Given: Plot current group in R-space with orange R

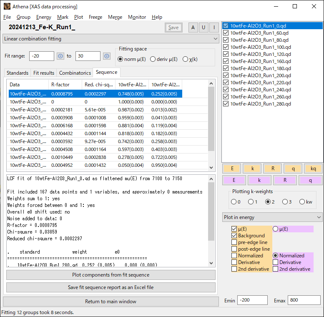Looking at the screenshot, I should tap(273, 169).
